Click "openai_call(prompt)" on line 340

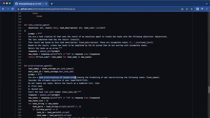[50, 51]
